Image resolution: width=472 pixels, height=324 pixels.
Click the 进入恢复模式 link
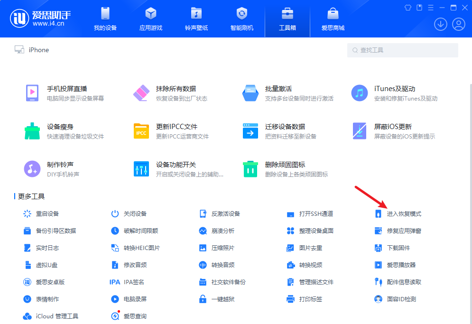click(x=404, y=214)
